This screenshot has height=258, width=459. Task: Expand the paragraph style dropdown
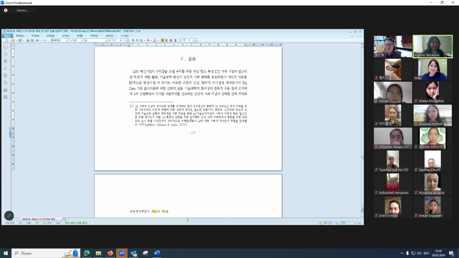67,40
